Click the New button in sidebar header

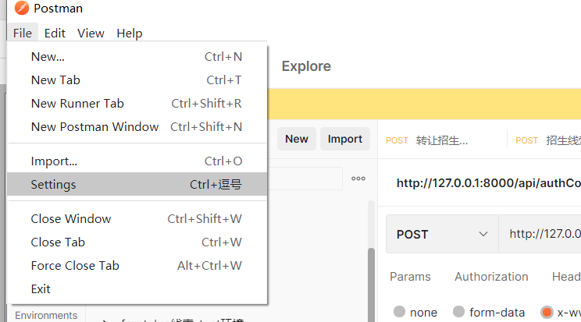[x=297, y=139]
